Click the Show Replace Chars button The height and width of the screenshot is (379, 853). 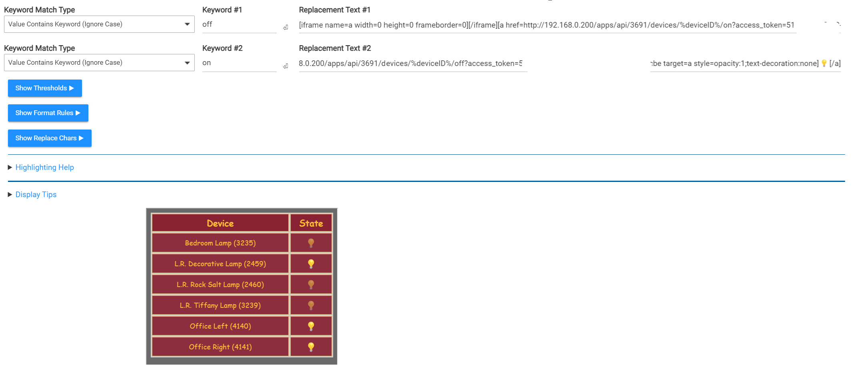50,138
